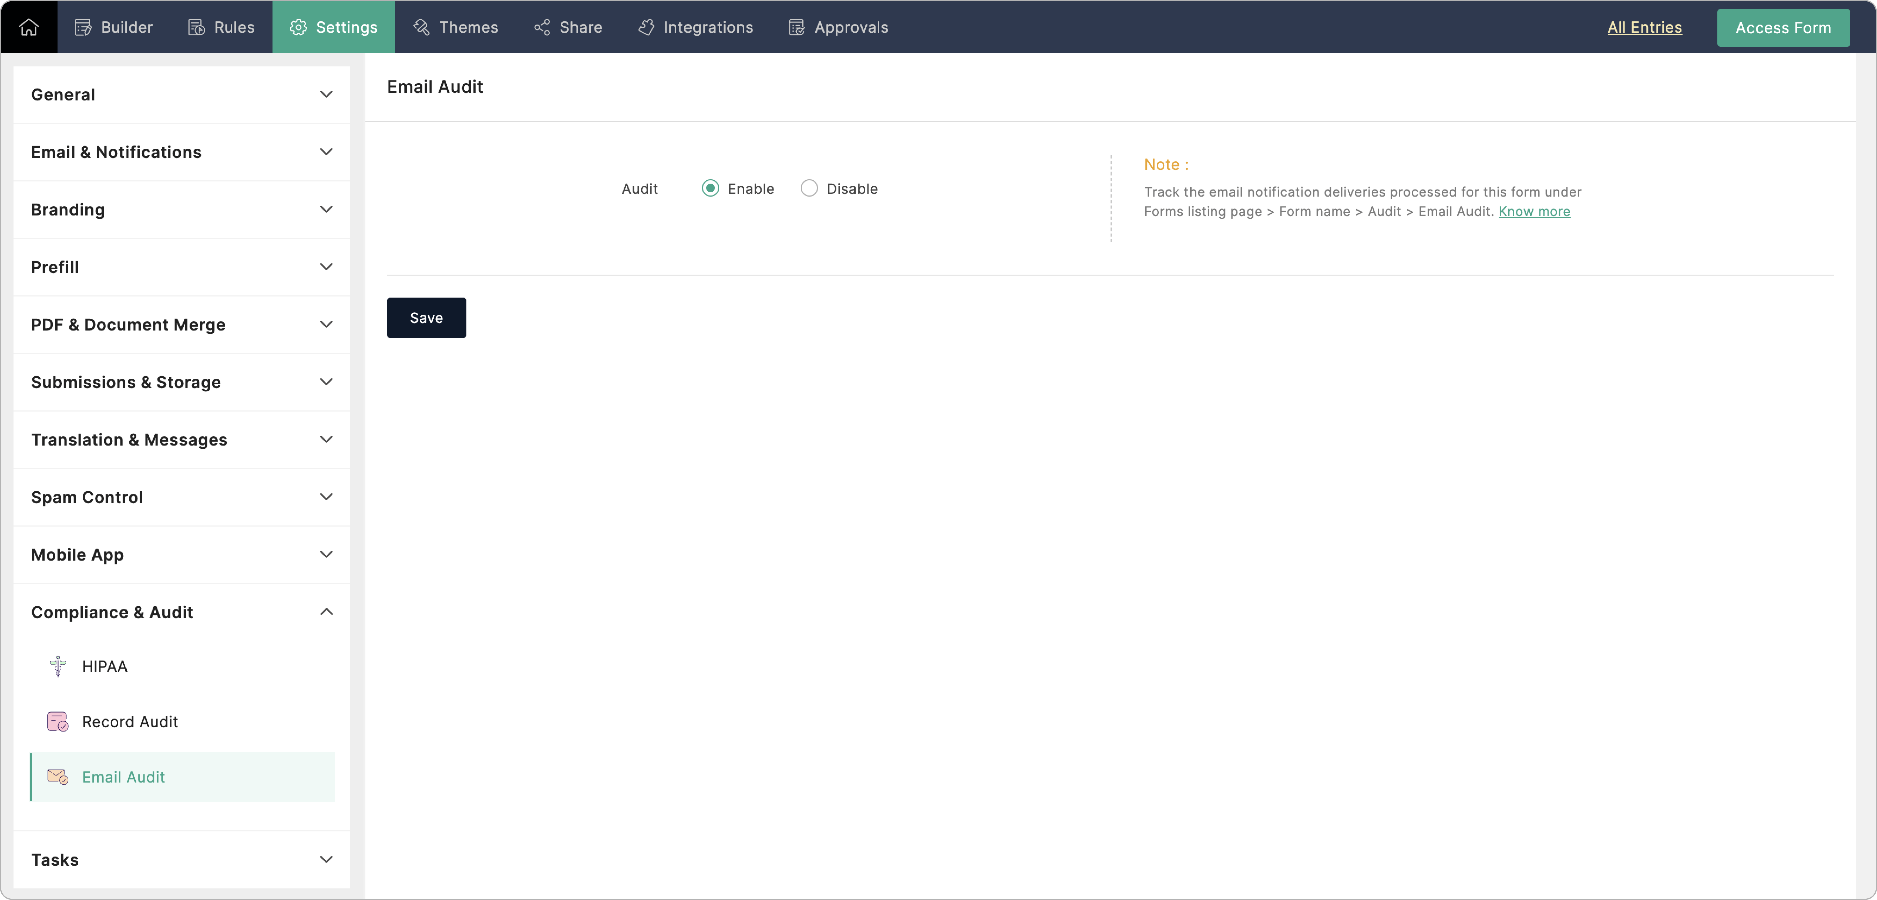Switch to the Approvals tab
Screen dimensions: 1877x900
pos(838,27)
